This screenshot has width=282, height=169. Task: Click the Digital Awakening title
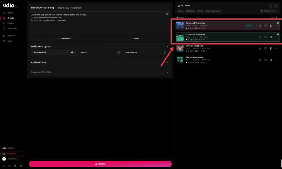click(194, 57)
